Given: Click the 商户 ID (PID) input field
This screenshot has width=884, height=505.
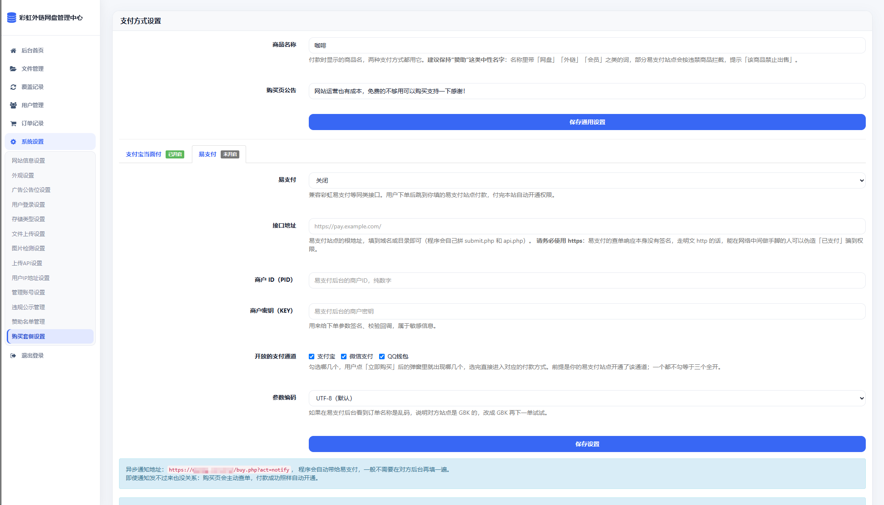Looking at the screenshot, I should [587, 280].
